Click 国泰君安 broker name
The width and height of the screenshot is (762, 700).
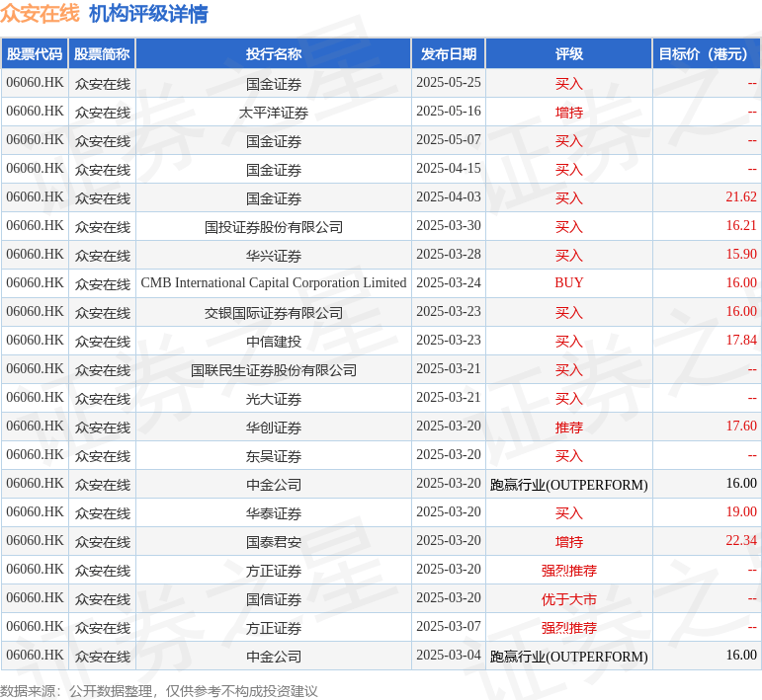[274, 542]
